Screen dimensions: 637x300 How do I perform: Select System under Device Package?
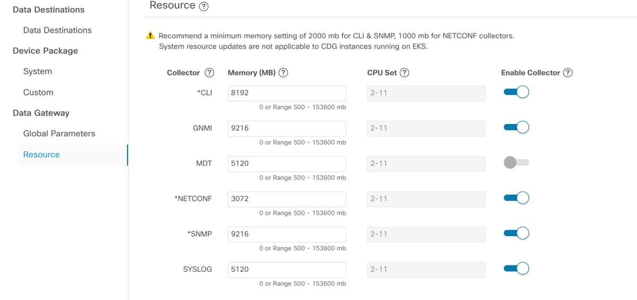point(38,71)
